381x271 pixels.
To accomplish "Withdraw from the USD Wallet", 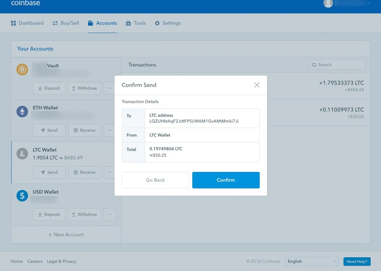I will click(84, 214).
